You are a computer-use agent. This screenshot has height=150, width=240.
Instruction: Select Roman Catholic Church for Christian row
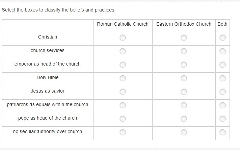(123, 37)
